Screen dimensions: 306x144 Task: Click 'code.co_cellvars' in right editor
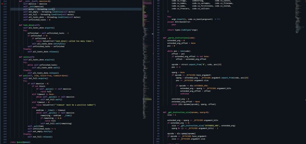[x=201, y=9]
